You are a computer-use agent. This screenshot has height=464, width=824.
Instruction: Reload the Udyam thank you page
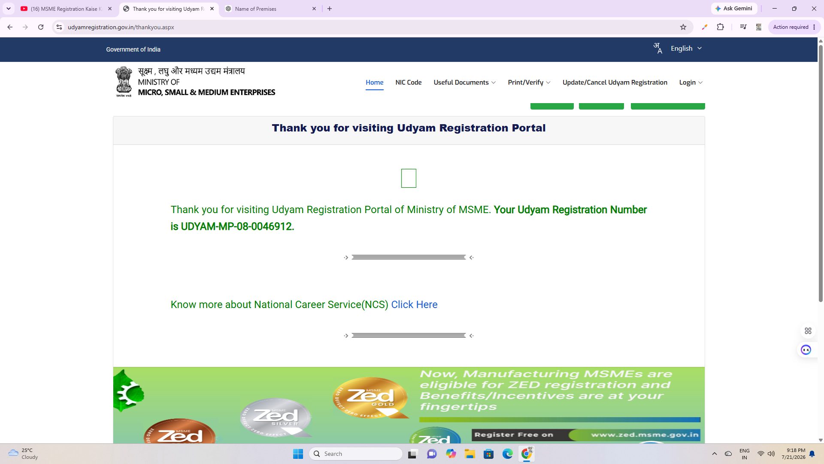point(41,27)
